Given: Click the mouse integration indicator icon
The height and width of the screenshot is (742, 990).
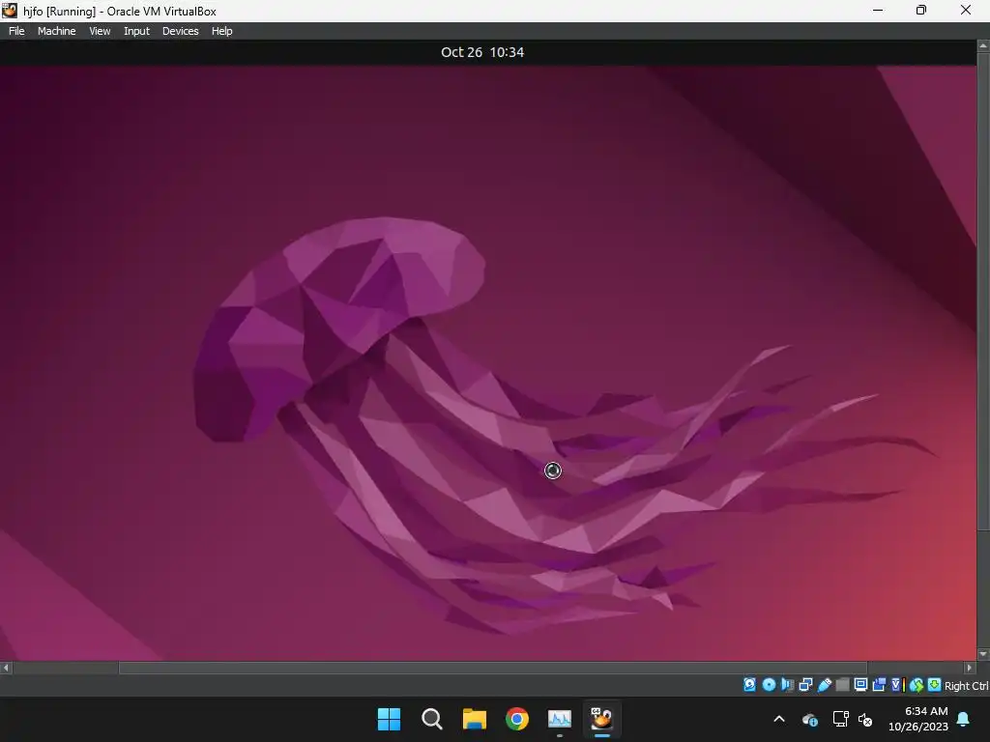Looking at the screenshot, I should [x=917, y=685].
